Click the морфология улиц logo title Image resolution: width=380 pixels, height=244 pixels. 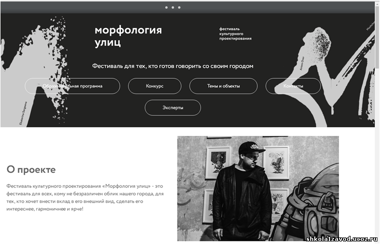(128, 36)
